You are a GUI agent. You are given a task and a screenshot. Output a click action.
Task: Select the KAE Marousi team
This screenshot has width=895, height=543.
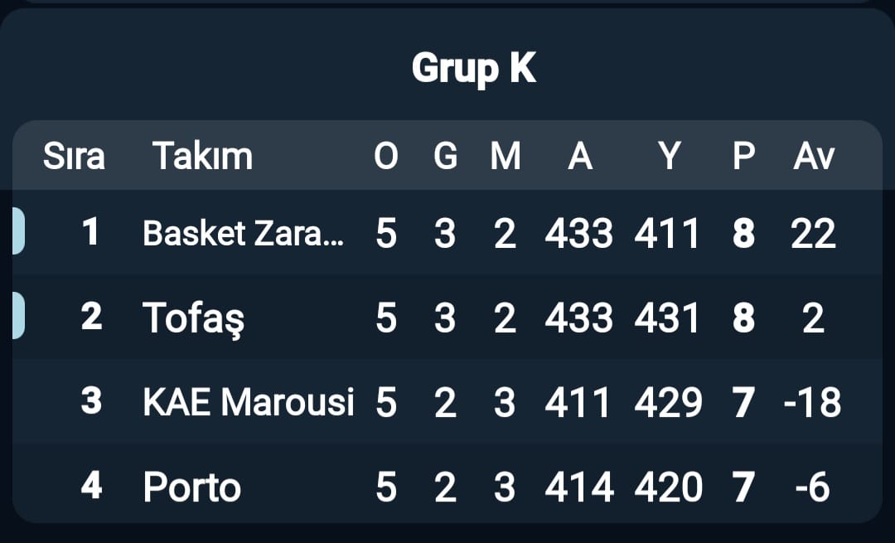pos(249,403)
